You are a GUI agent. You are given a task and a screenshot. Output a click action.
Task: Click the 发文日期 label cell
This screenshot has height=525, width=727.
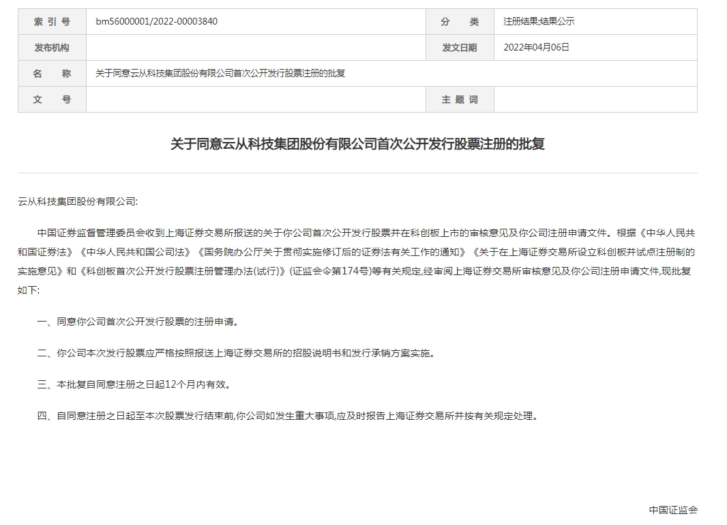tap(460, 47)
